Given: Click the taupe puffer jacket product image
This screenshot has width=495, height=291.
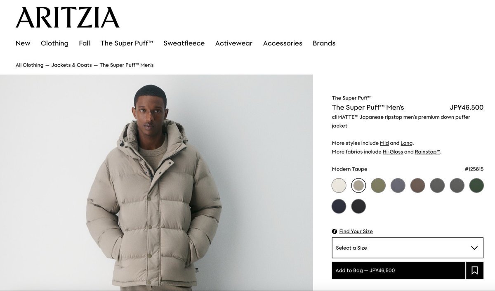Looking at the screenshot, I should pyautogui.click(x=156, y=182).
